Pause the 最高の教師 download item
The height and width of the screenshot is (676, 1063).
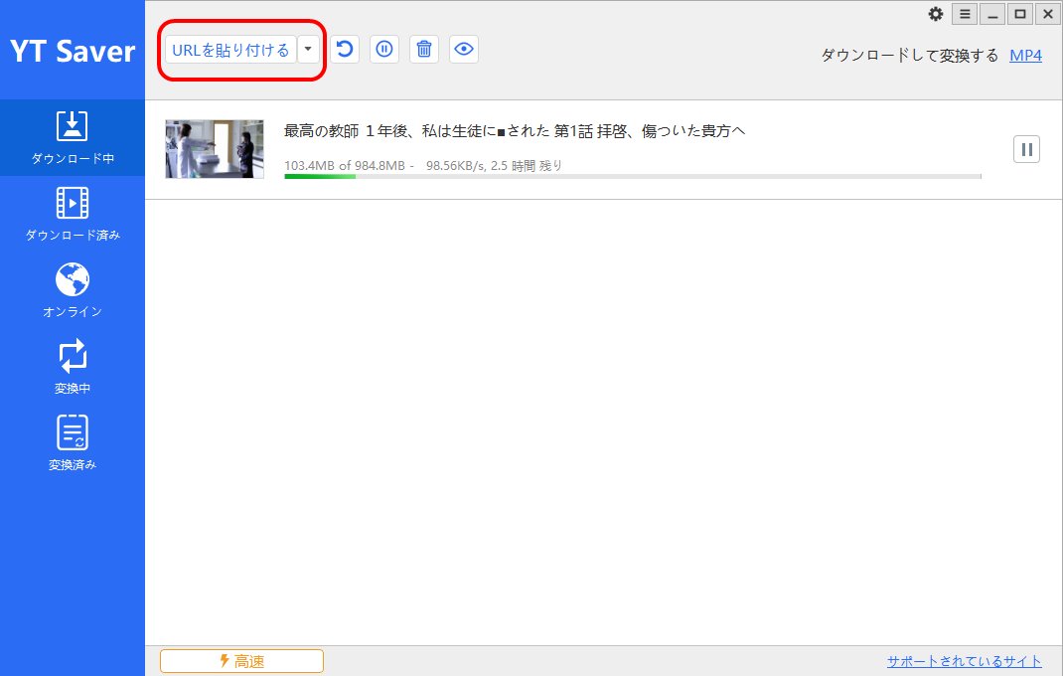point(1026,149)
